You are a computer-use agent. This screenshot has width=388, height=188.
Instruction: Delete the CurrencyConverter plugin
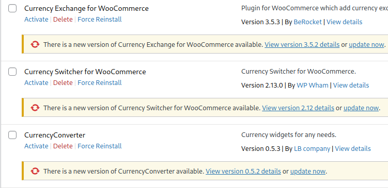click(x=63, y=146)
